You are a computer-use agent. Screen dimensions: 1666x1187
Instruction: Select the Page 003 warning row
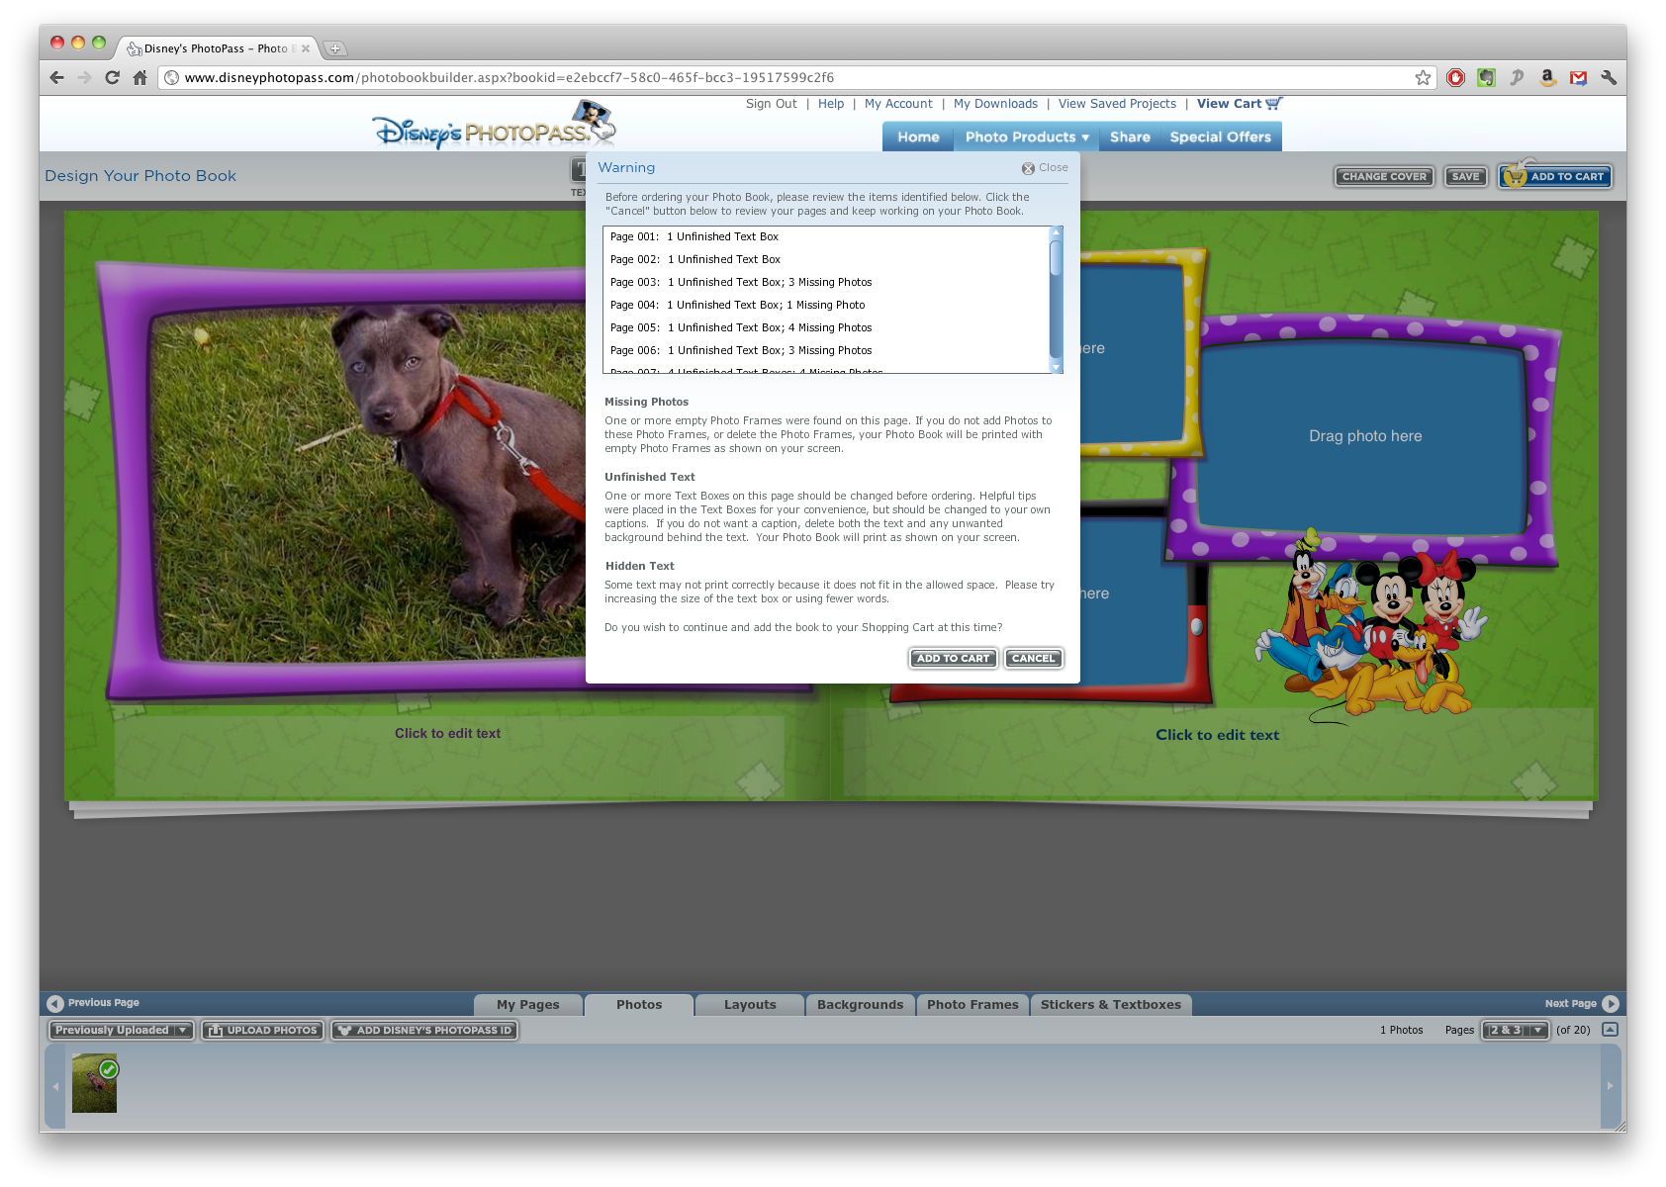pyautogui.click(x=826, y=283)
